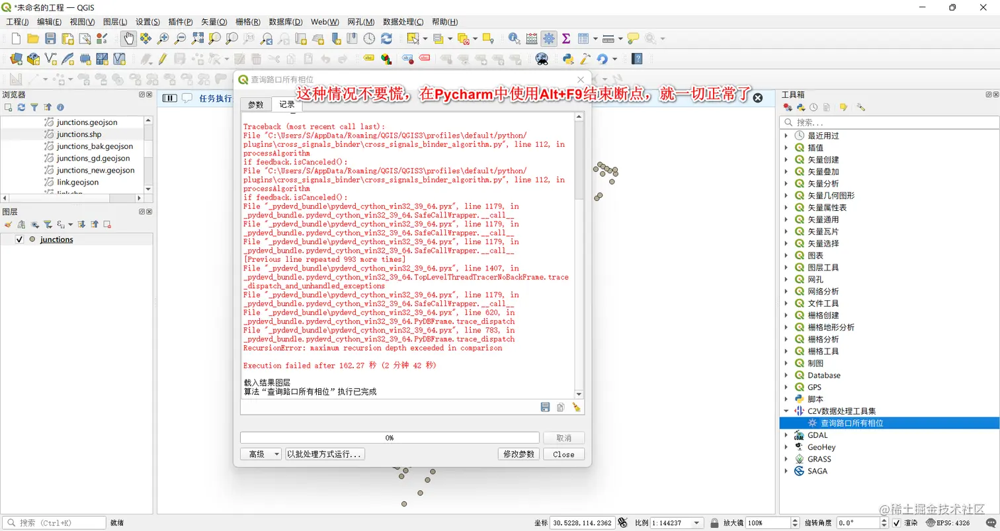Screen dimensions: 1000x531
Task: Select link.geojson in the Browser
Action: tap(77, 182)
